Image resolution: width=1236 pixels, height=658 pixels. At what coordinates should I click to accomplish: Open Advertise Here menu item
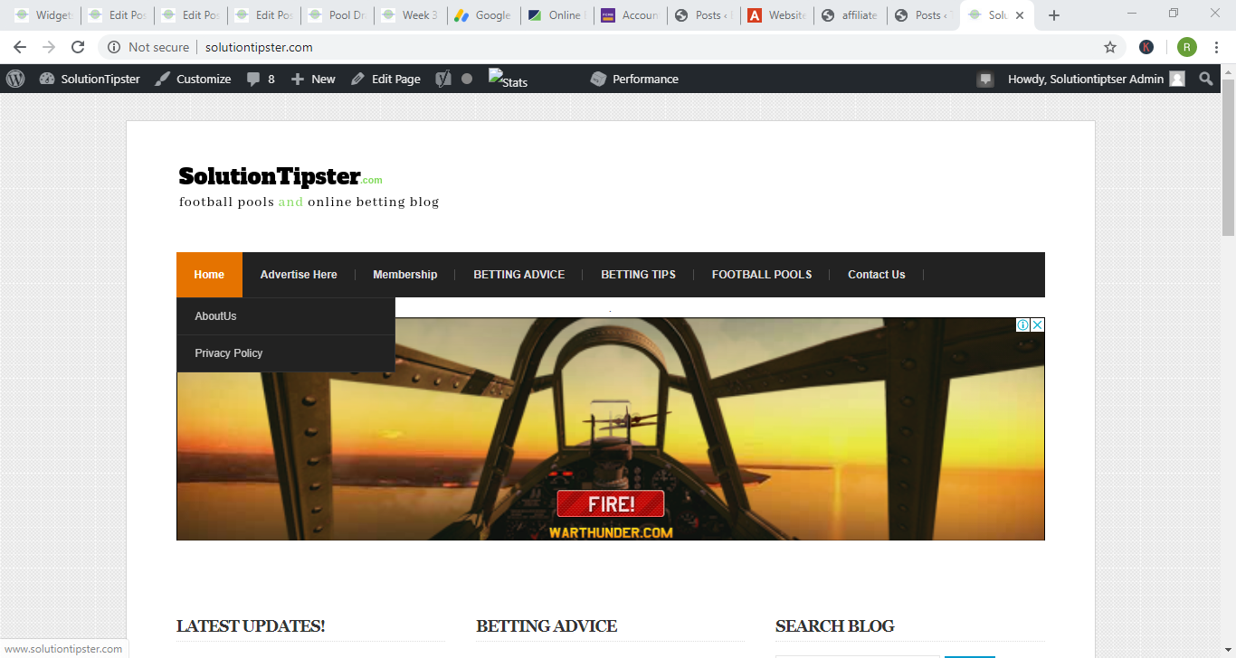(299, 275)
